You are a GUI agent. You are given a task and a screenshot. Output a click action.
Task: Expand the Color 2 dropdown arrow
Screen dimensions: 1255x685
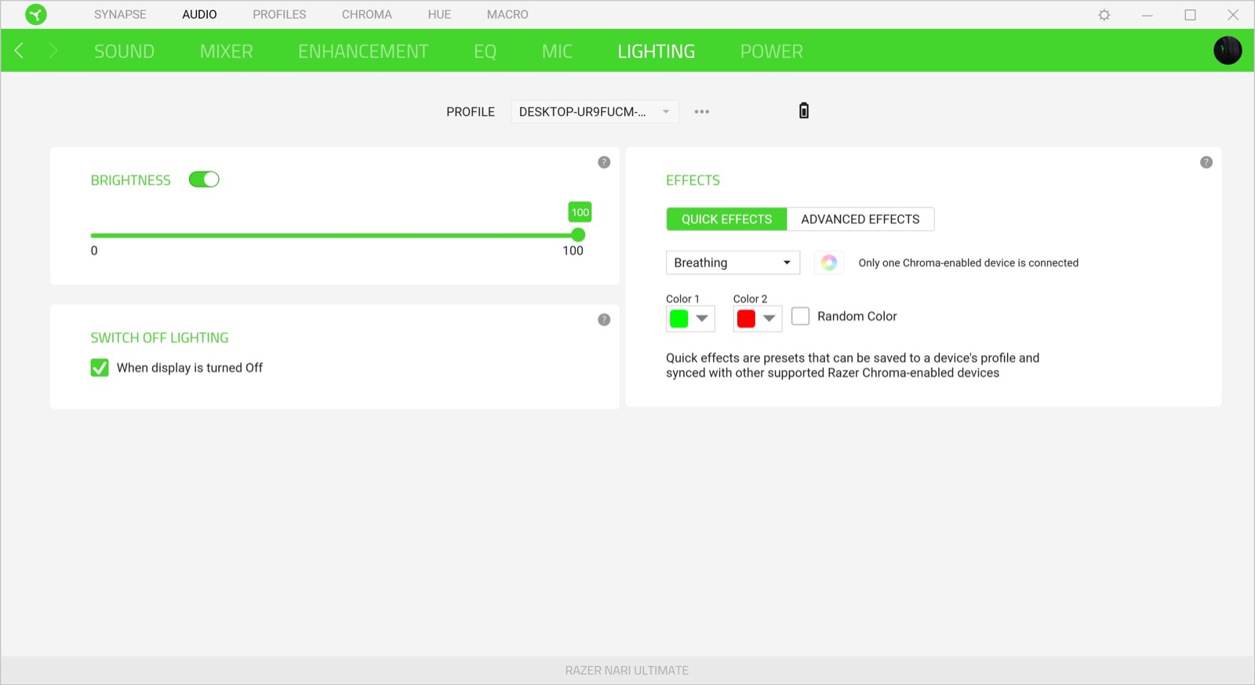pyautogui.click(x=770, y=318)
